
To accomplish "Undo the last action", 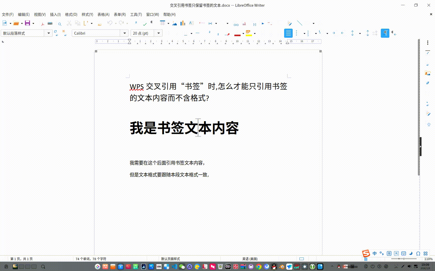I will tap(110, 23).
